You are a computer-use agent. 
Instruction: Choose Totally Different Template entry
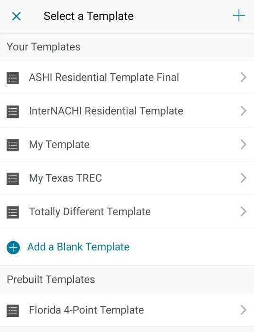click(x=127, y=212)
